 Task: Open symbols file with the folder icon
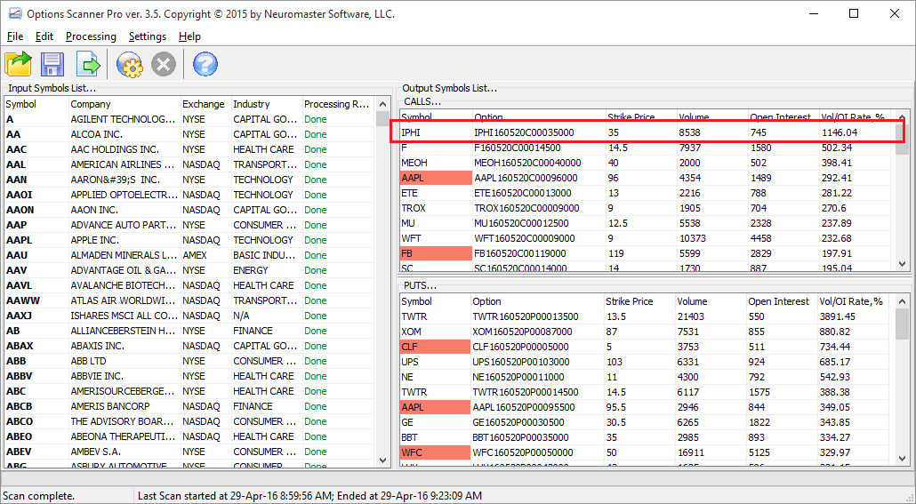18,64
